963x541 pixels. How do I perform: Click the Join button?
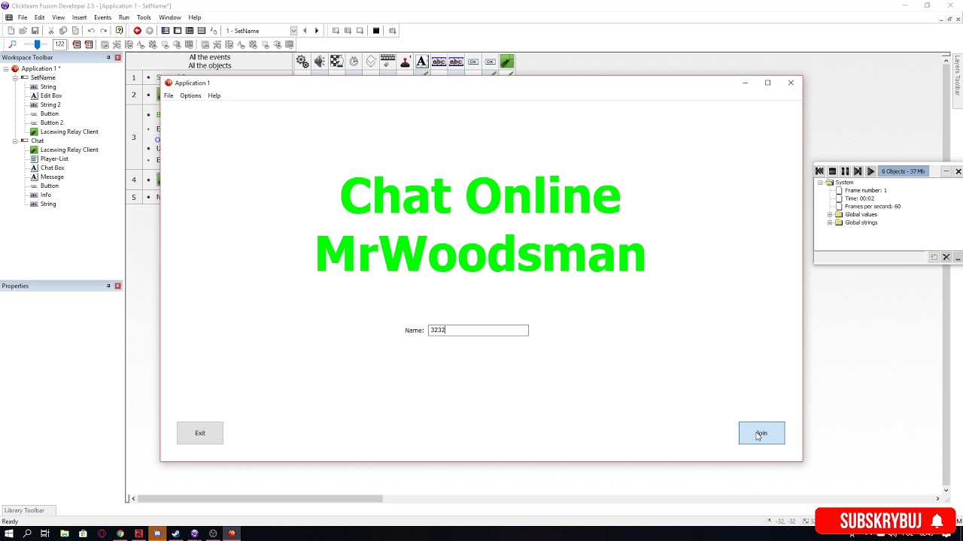coord(761,433)
